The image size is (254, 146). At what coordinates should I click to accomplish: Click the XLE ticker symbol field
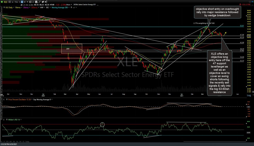pos(6,2)
